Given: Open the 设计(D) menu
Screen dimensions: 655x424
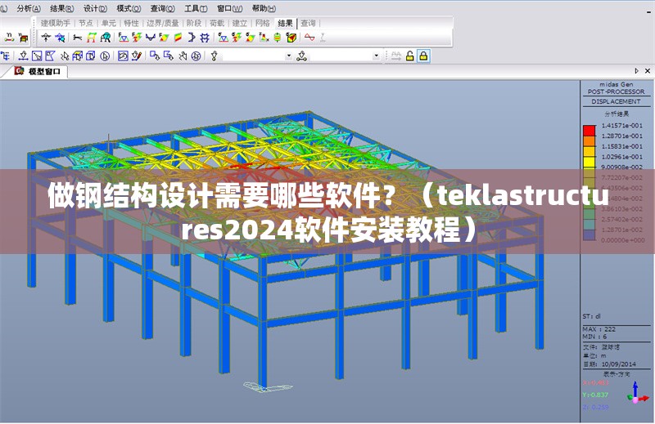Looking at the screenshot, I should pos(95,8).
